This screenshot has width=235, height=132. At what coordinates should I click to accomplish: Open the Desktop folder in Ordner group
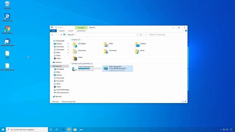point(137,45)
